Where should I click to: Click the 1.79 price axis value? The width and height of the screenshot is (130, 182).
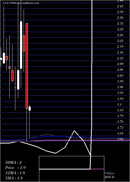pyautogui.click(x=120, y=116)
